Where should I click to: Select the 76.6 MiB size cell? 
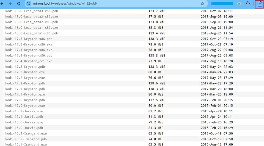[x=156, y=78]
